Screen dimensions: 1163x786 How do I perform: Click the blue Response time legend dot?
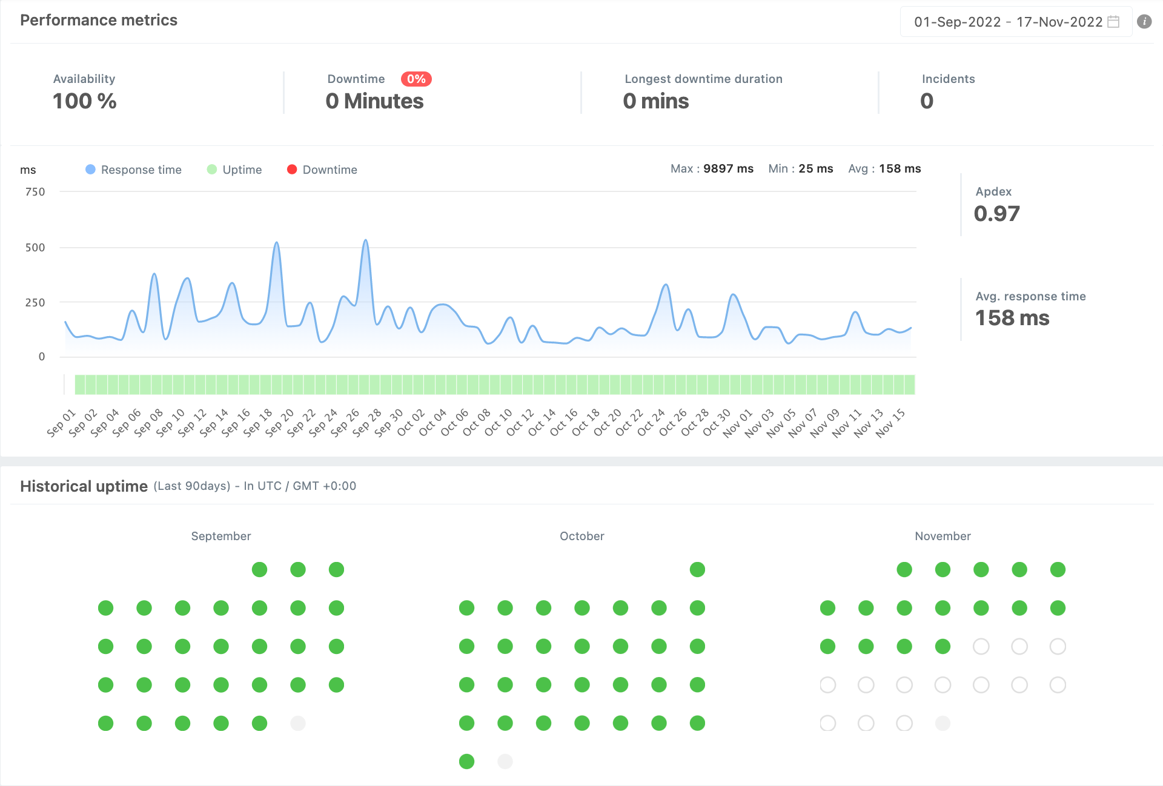[90, 170]
